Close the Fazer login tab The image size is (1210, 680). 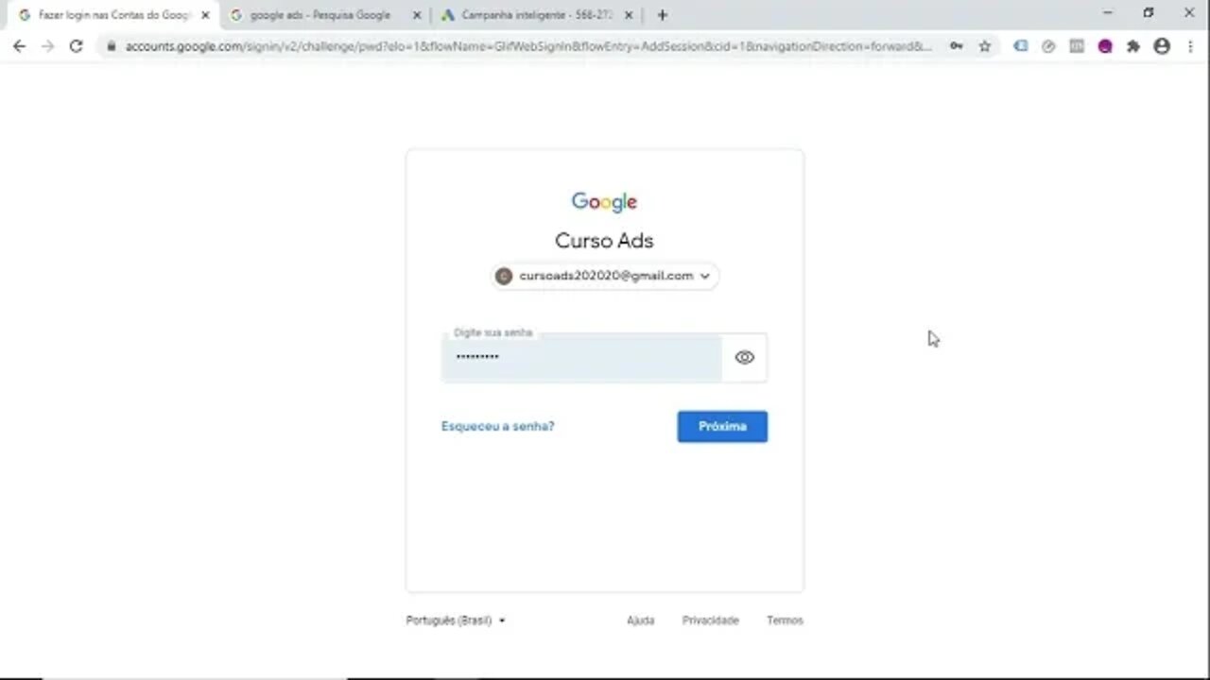coord(205,15)
